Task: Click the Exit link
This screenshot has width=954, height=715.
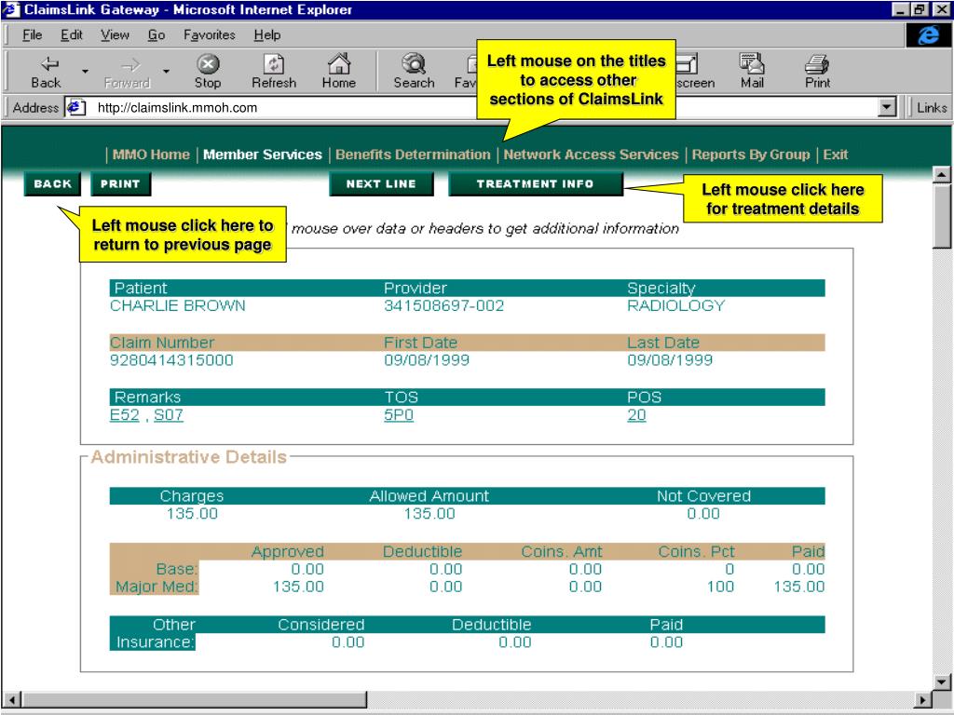Action: tap(836, 155)
